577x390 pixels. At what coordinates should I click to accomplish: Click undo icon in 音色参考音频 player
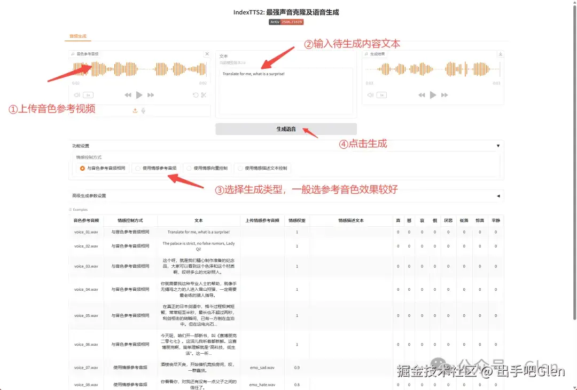(x=196, y=95)
